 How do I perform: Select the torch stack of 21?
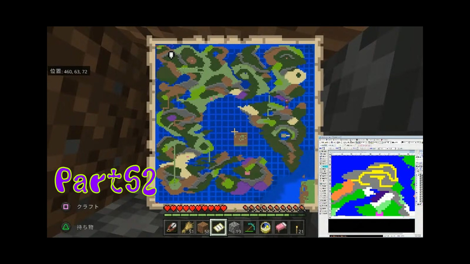297,227
